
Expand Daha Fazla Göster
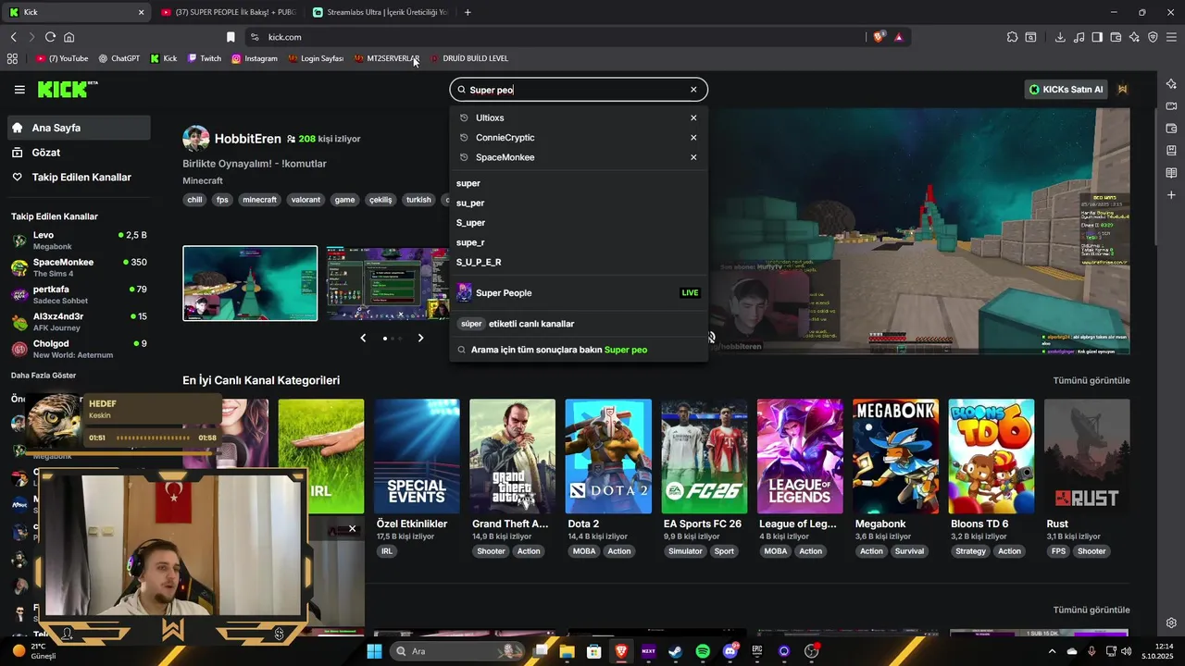point(44,376)
